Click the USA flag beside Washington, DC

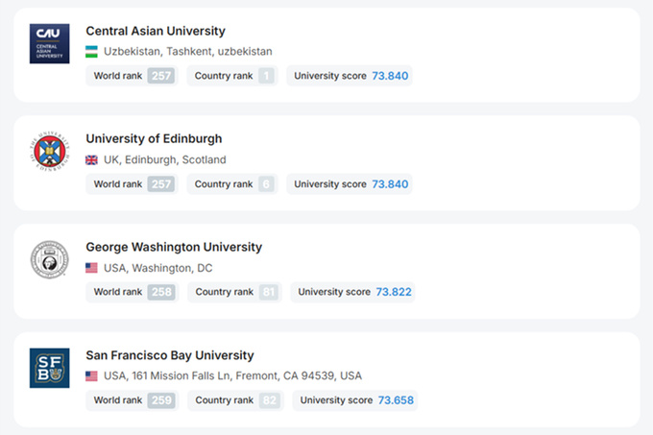tap(92, 268)
